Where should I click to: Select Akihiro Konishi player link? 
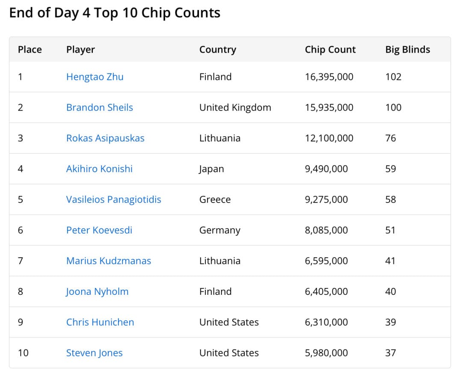tap(99, 169)
